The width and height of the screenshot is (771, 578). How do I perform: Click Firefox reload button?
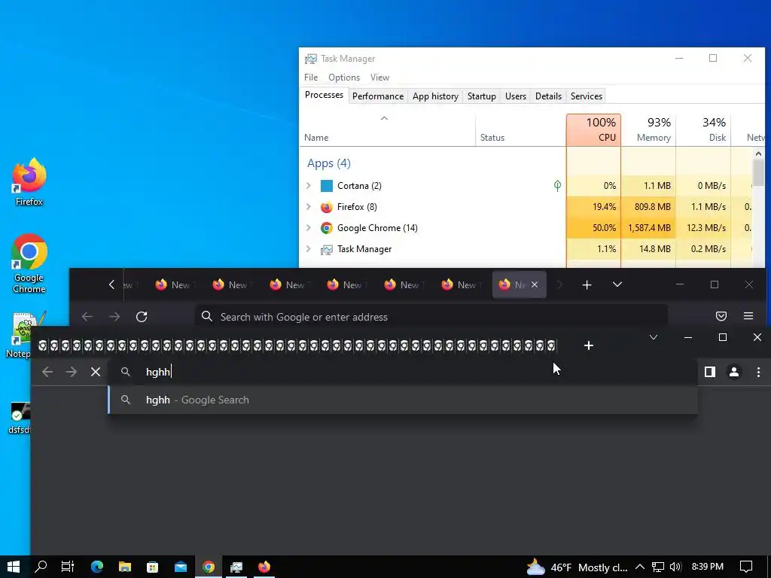point(142,317)
